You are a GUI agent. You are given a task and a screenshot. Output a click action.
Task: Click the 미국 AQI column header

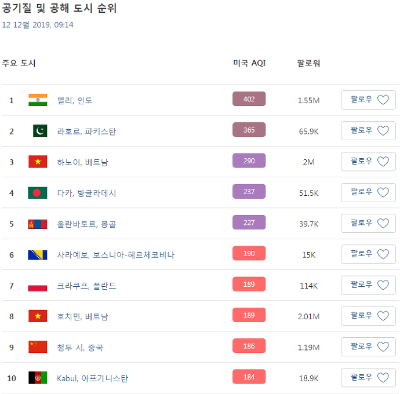click(249, 63)
